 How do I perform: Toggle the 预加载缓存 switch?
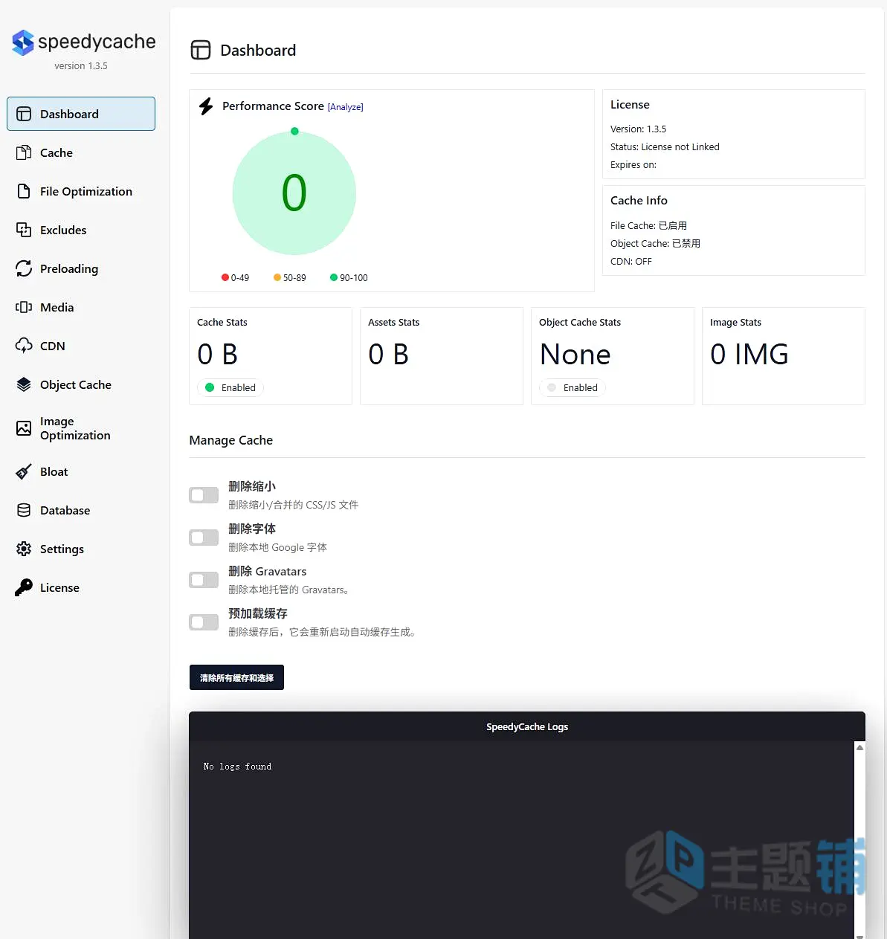[x=204, y=622]
